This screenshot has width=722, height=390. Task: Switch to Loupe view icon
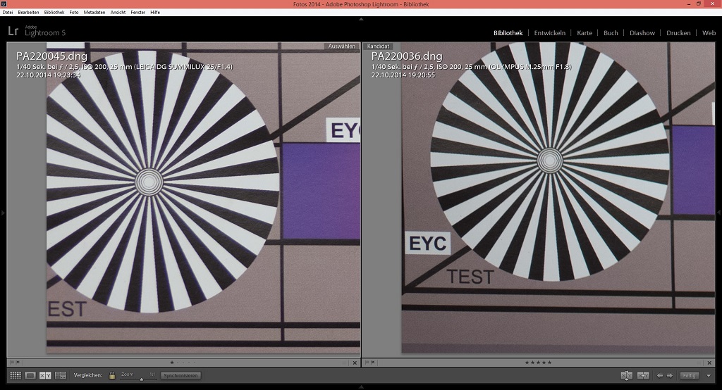[30, 376]
